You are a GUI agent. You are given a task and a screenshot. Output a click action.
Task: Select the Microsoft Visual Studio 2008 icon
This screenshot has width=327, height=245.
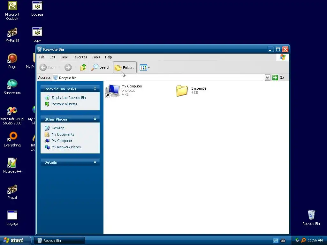pyautogui.click(x=12, y=115)
